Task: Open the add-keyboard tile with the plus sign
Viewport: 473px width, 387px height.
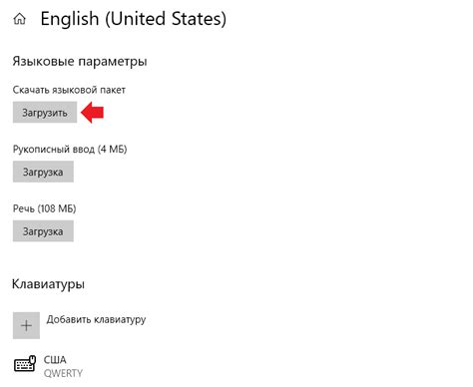Action: 26,325
